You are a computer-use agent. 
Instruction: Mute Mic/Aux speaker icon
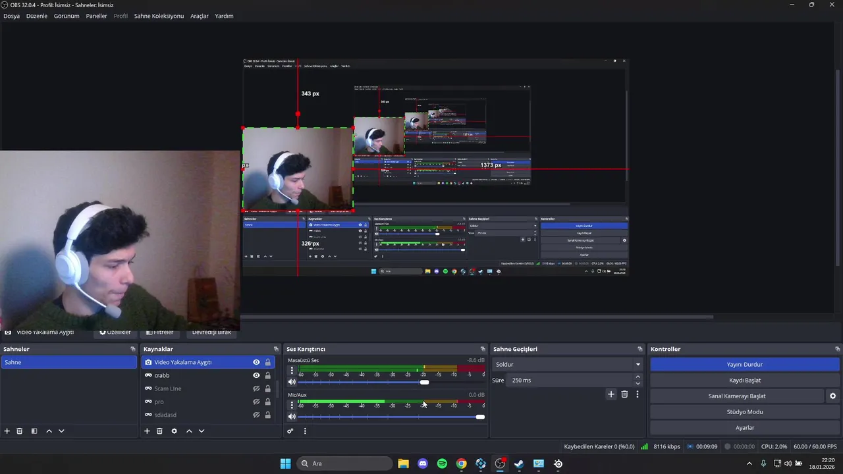(x=292, y=417)
